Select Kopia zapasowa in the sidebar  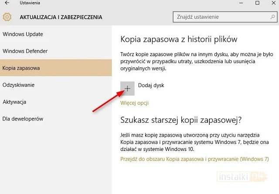point(21,68)
